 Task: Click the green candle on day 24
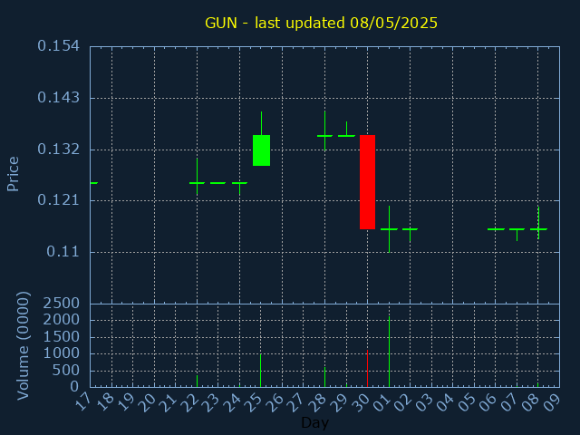click(x=239, y=184)
